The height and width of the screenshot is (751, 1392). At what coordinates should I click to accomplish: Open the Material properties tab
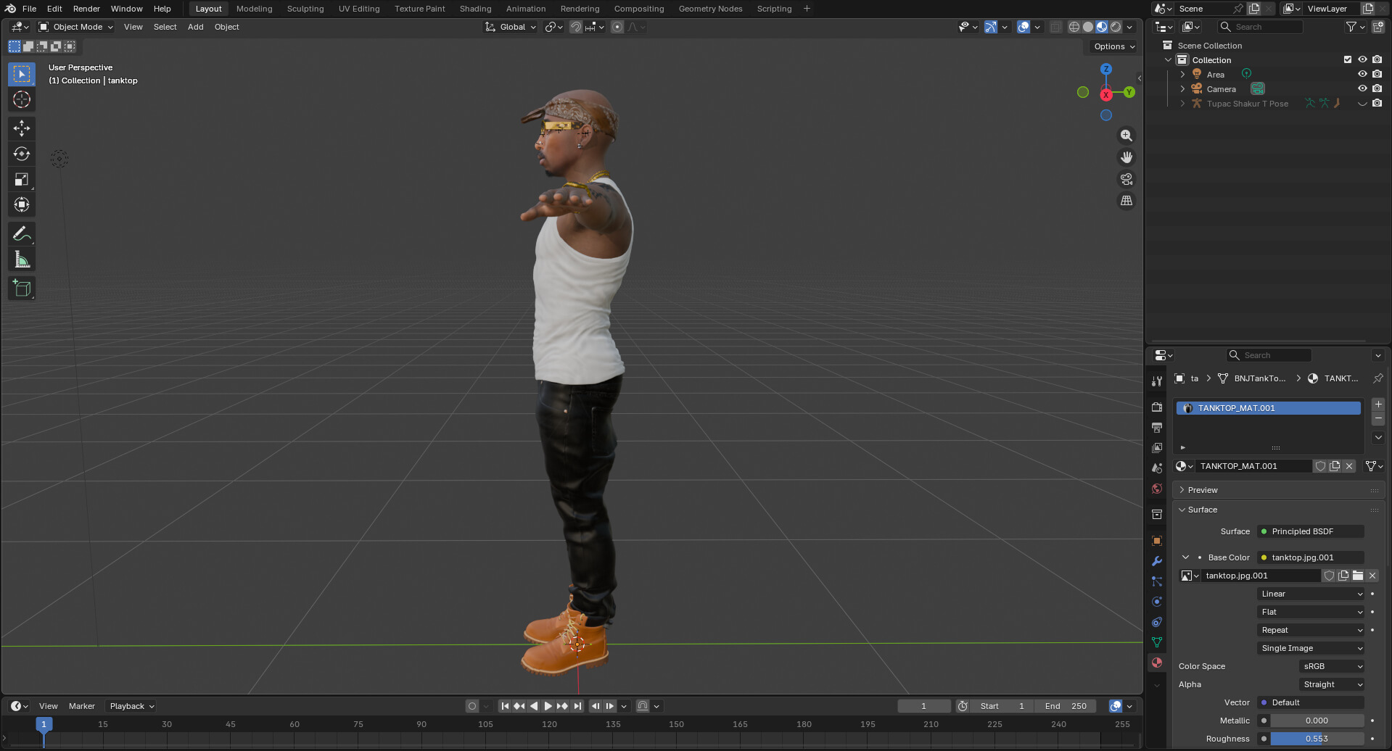click(x=1157, y=663)
